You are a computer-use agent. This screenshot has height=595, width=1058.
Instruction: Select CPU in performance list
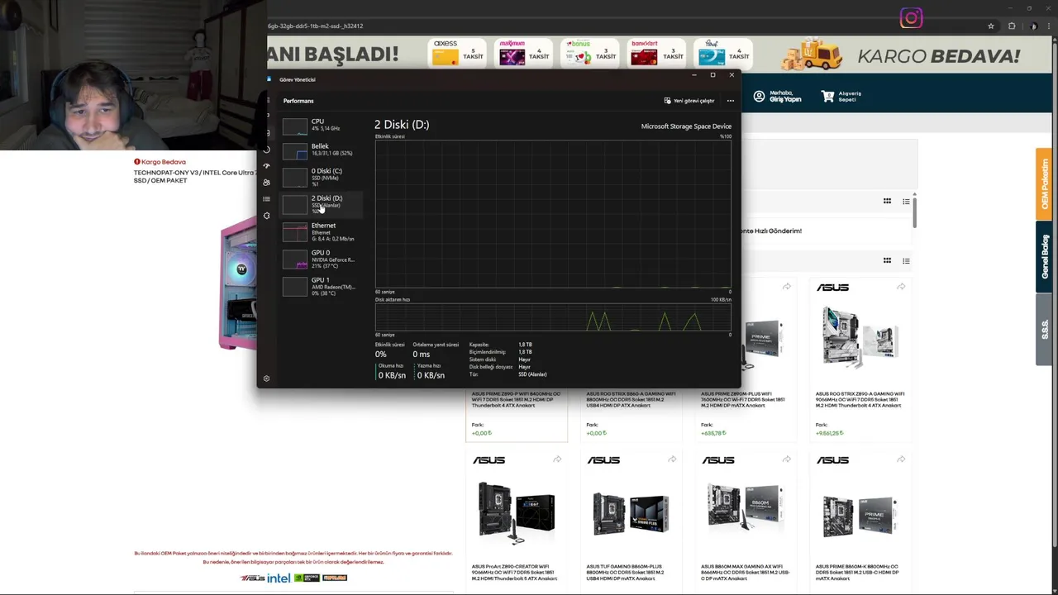(321, 125)
